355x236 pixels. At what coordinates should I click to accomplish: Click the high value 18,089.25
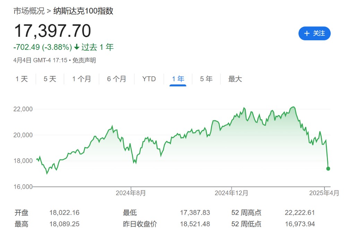(64, 224)
